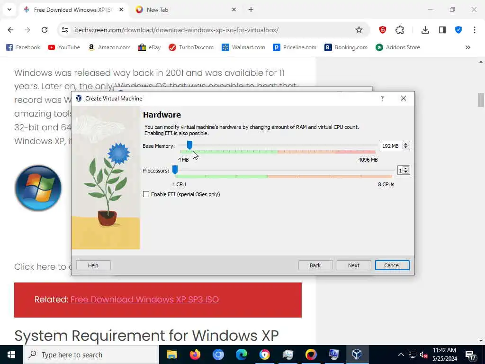
Task: Click the Windows logo image on page
Action: pyautogui.click(x=38, y=188)
